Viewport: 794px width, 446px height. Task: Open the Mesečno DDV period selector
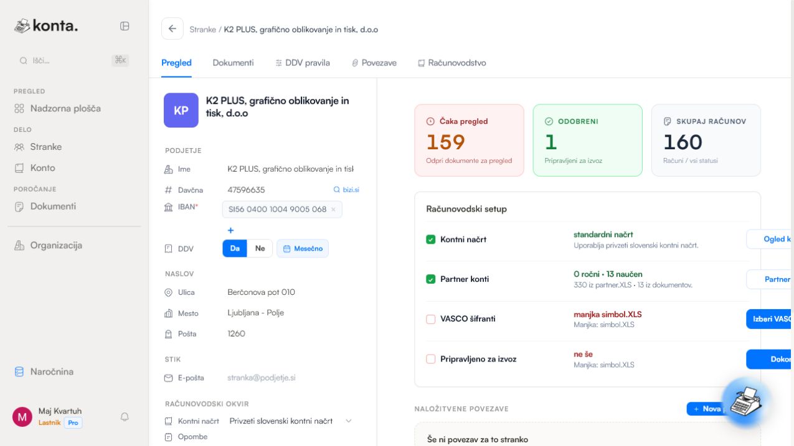click(x=303, y=248)
